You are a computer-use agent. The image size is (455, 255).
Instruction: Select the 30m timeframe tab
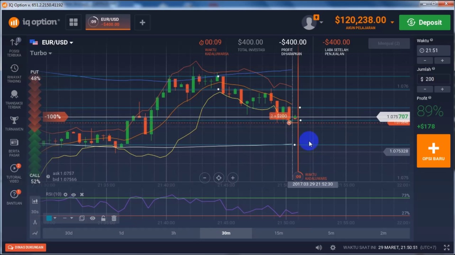226,233
